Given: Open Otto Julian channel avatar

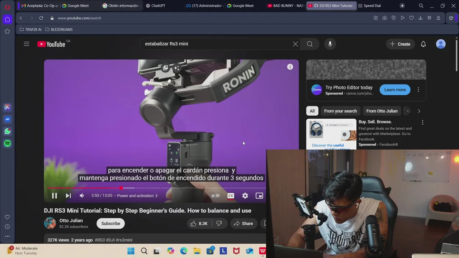Looking at the screenshot, I should (50, 223).
